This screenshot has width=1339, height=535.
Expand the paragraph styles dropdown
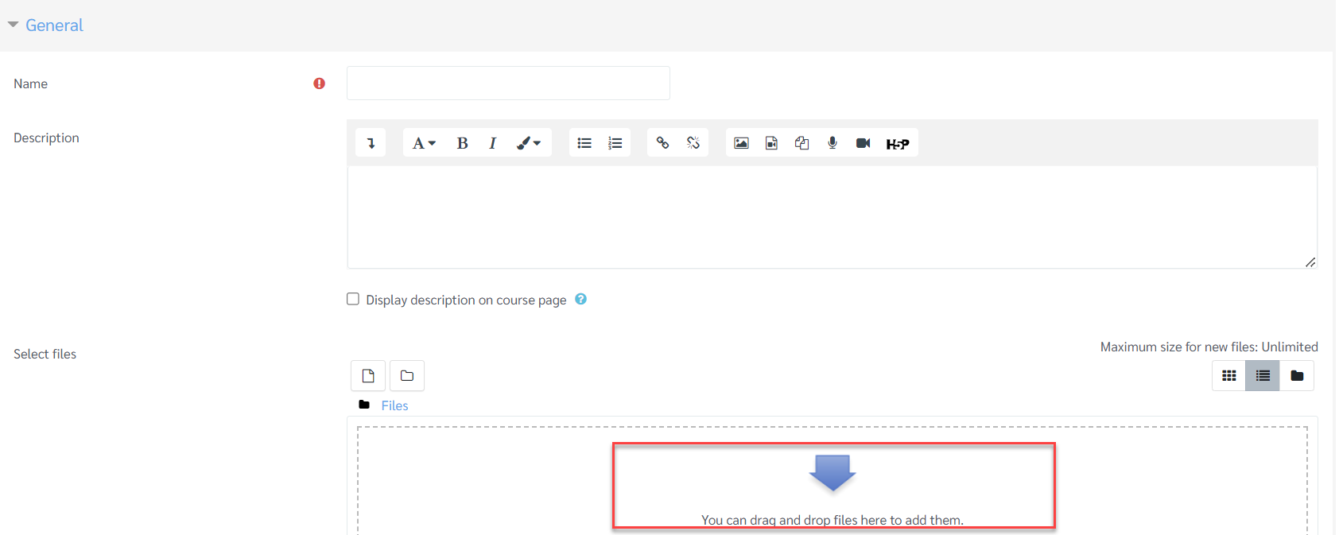[424, 143]
